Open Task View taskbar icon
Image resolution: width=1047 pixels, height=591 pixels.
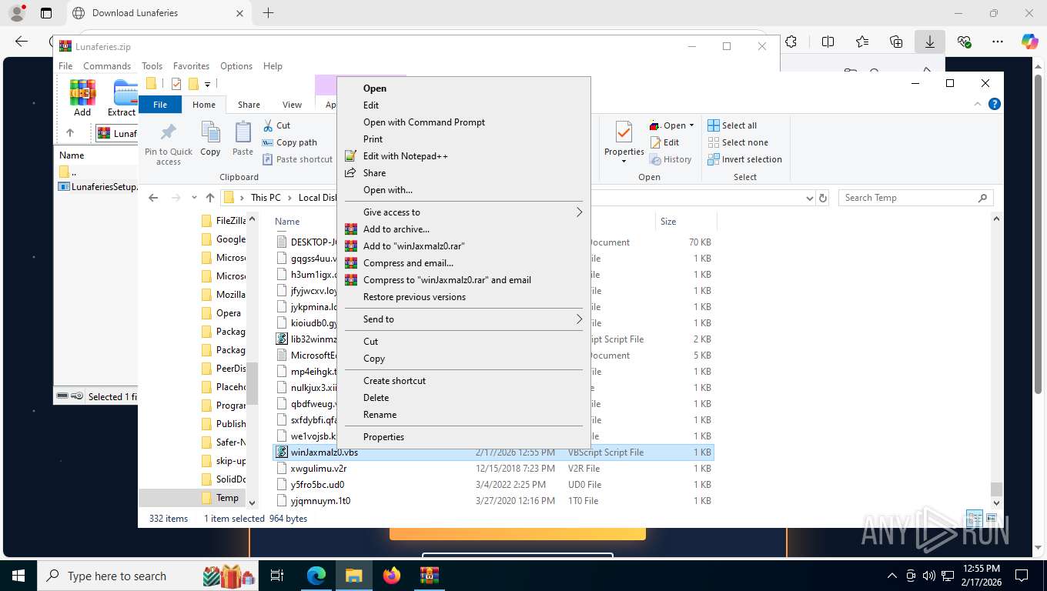coord(277,576)
